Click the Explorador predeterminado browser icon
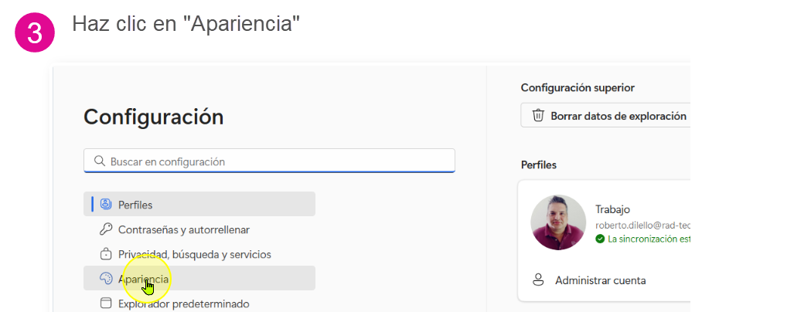Screen dimensions: 811x312 pyautogui.click(x=106, y=304)
